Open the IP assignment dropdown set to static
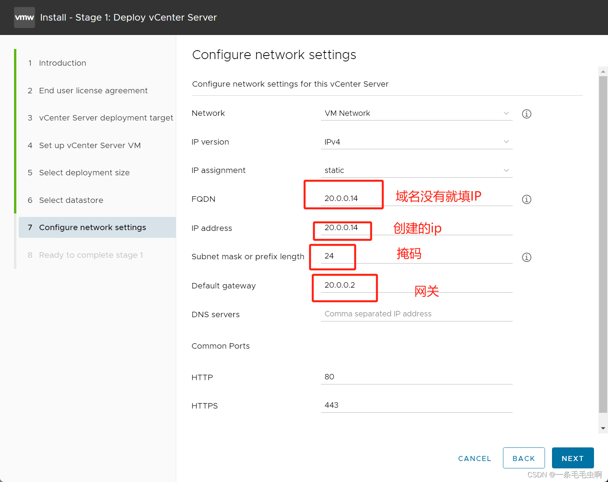Image resolution: width=608 pixels, height=482 pixels. click(417, 170)
